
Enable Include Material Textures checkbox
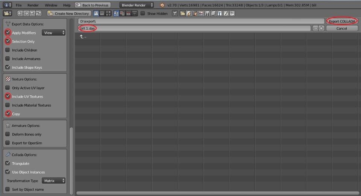8,105
